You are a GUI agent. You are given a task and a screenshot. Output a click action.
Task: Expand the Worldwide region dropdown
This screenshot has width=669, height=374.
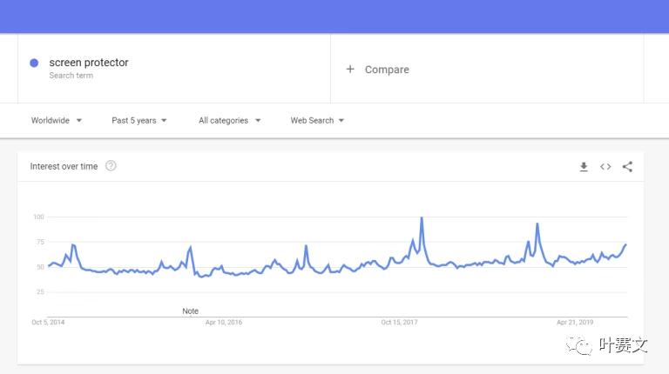tap(57, 121)
